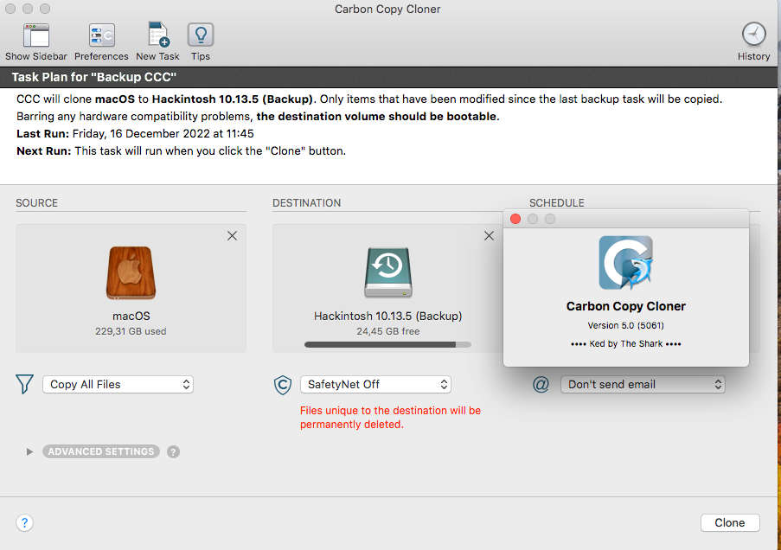Click the macOS source volume icon
This screenshot has width=781, height=550.
coord(131,272)
